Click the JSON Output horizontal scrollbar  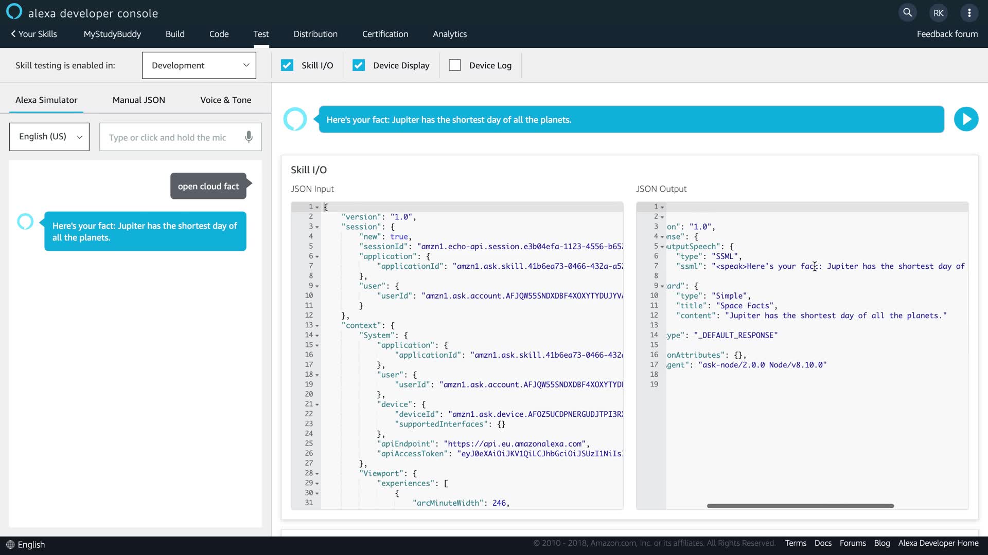coord(800,506)
